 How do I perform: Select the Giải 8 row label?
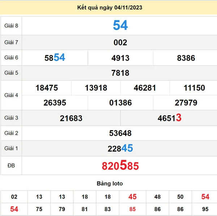click(x=11, y=25)
